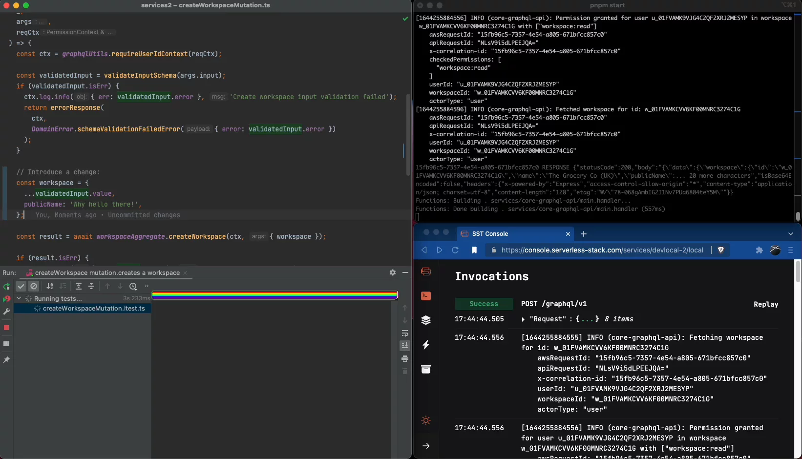This screenshot has height=459, width=802.
Task: Reload the SST Console page
Action: (455, 250)
